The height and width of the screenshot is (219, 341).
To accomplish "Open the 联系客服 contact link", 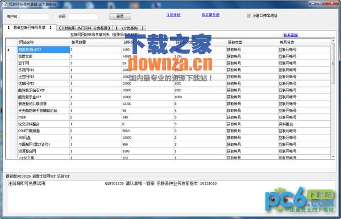I will click(x=290, y=35).
